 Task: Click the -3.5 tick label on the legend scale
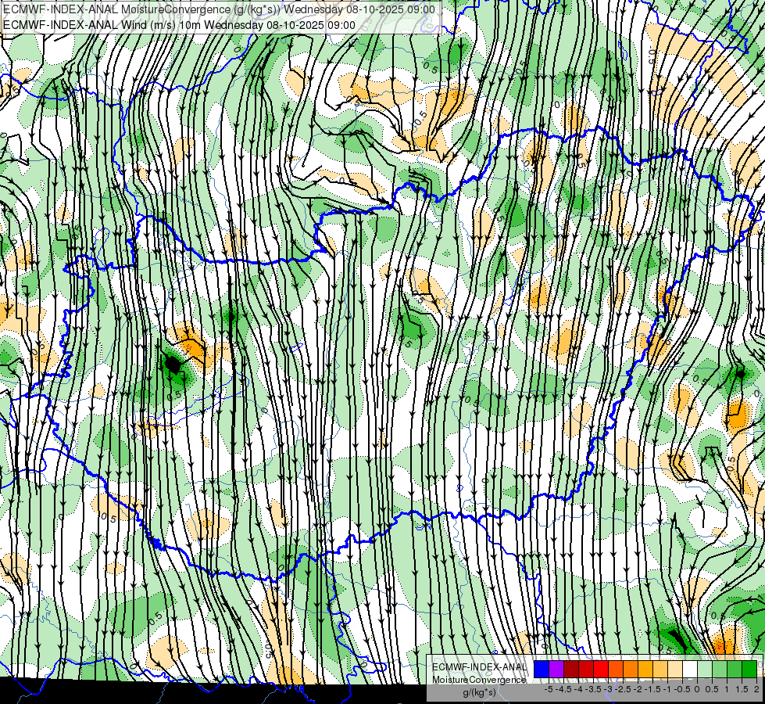coord(594,689)
